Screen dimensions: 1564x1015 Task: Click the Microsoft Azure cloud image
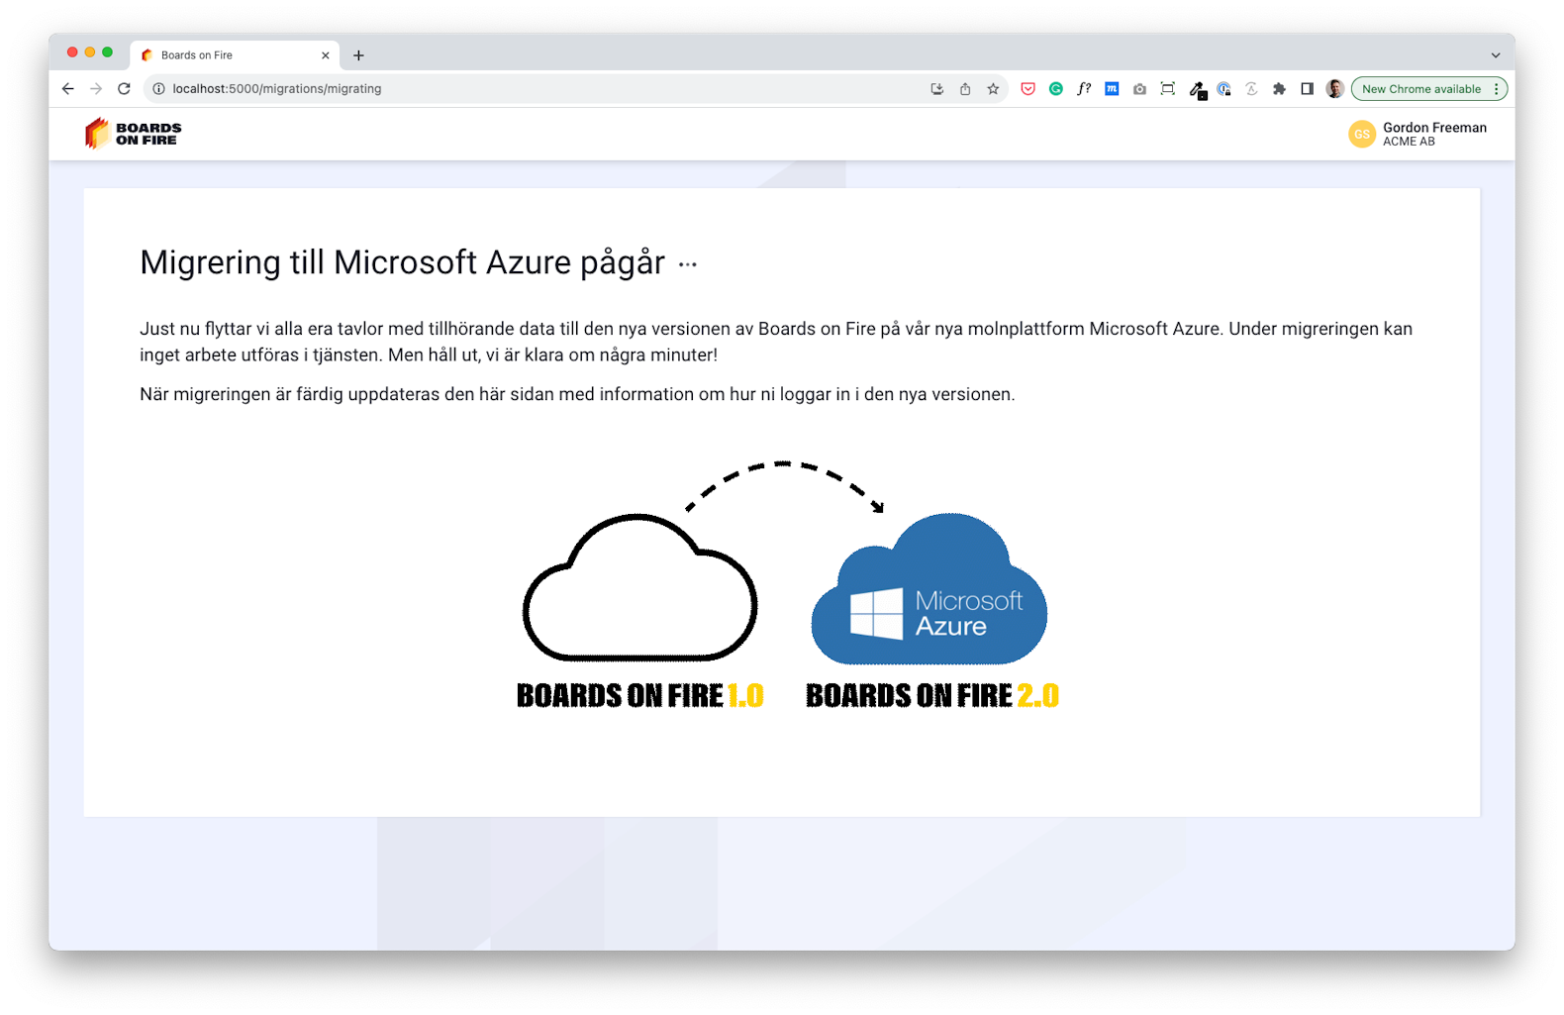(929, 588)
